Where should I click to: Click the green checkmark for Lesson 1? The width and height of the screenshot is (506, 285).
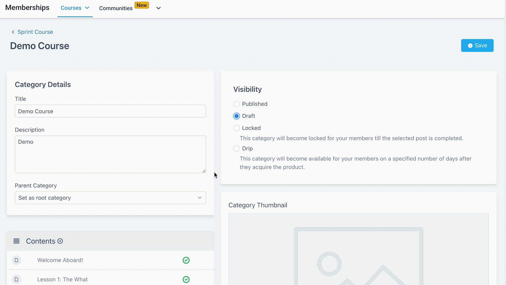pyautogui.click(x=186, y=279)
